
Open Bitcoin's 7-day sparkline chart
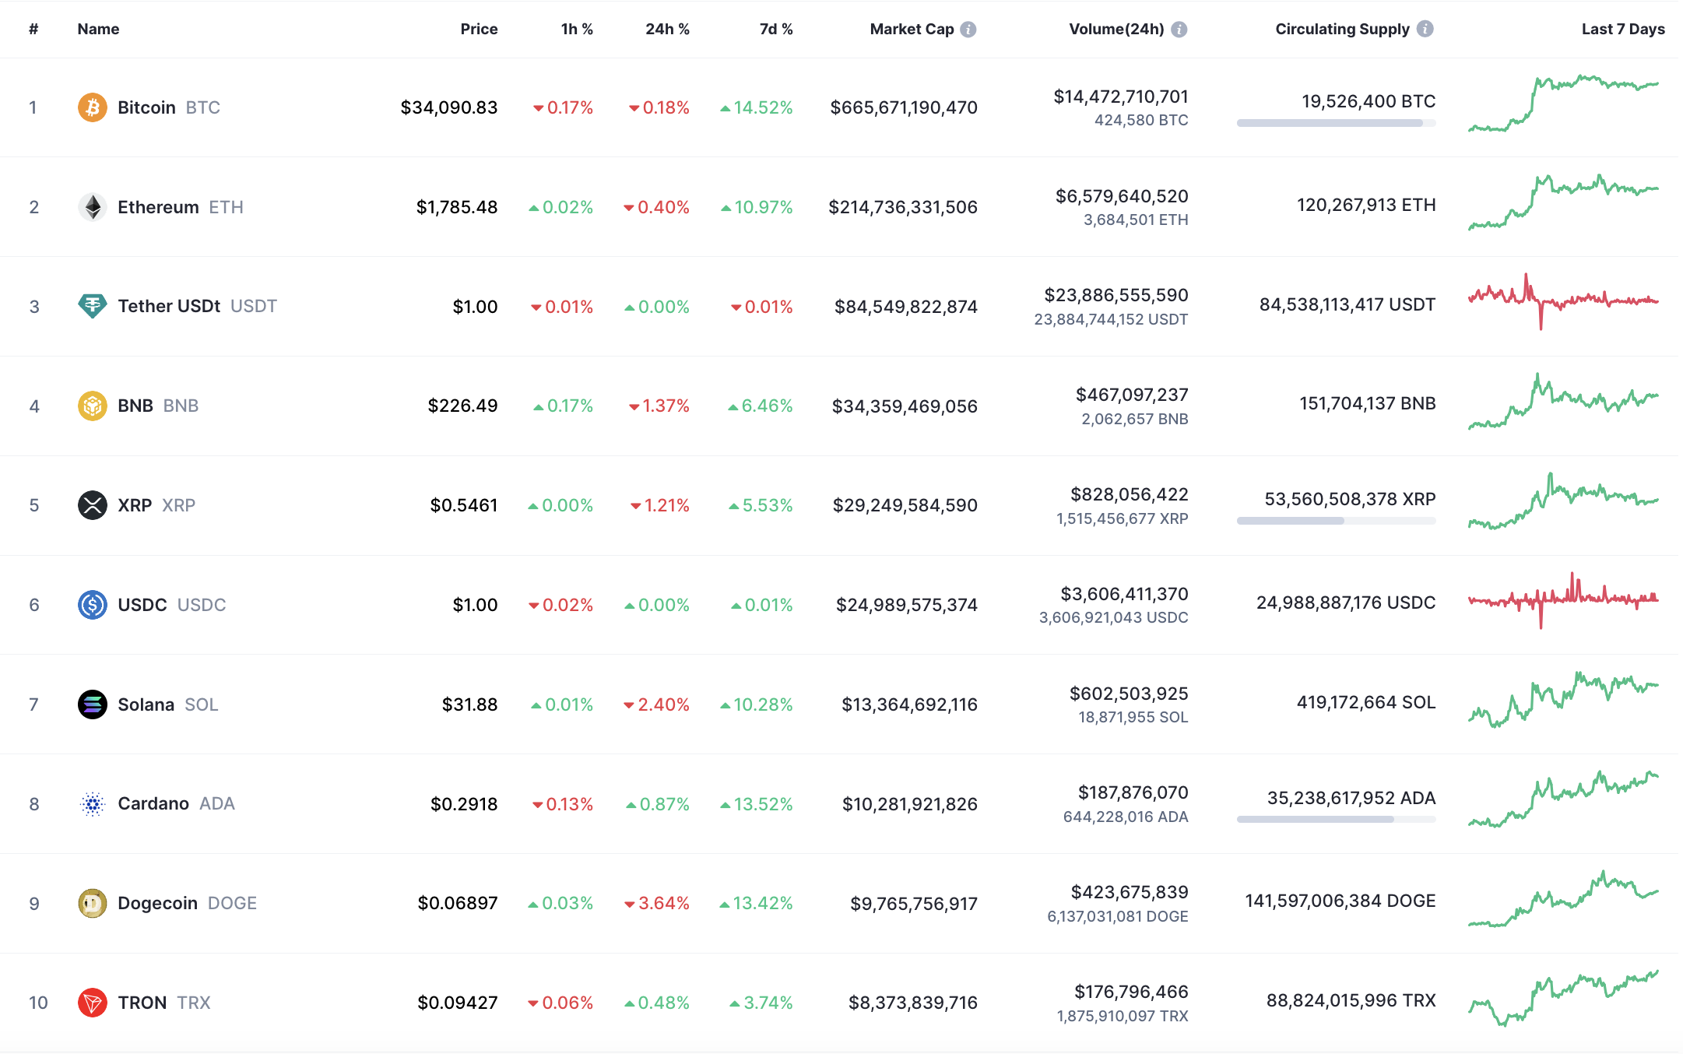click(1563, 104)
